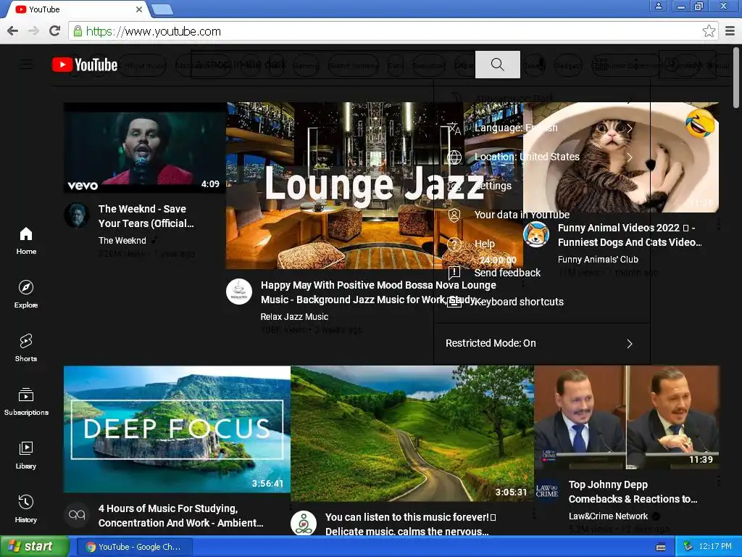
Task: Click the Law&Crime Network channel logo
Action: click(547, 491)
